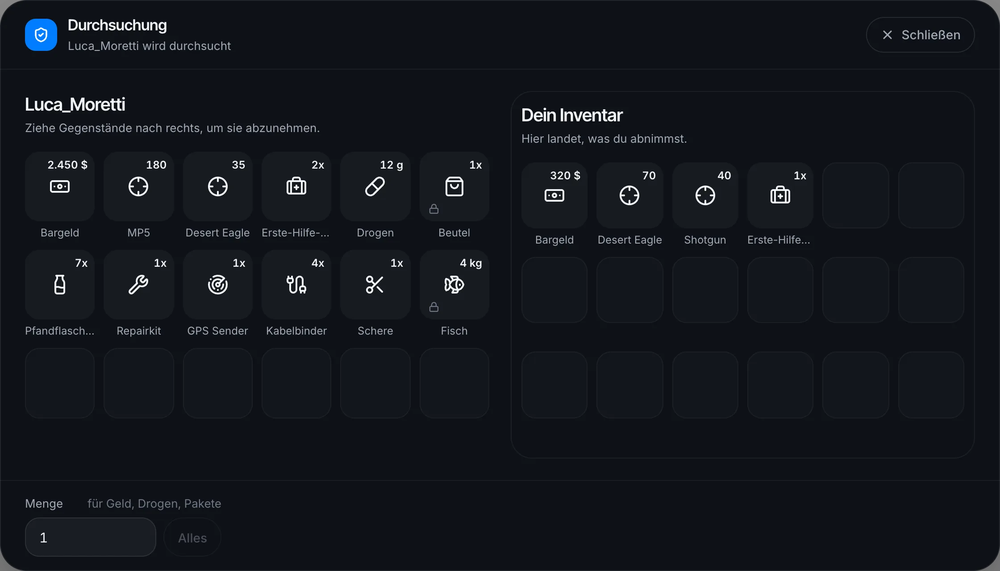
Task: Select the Schere scissors item
Action: point(375,285)
